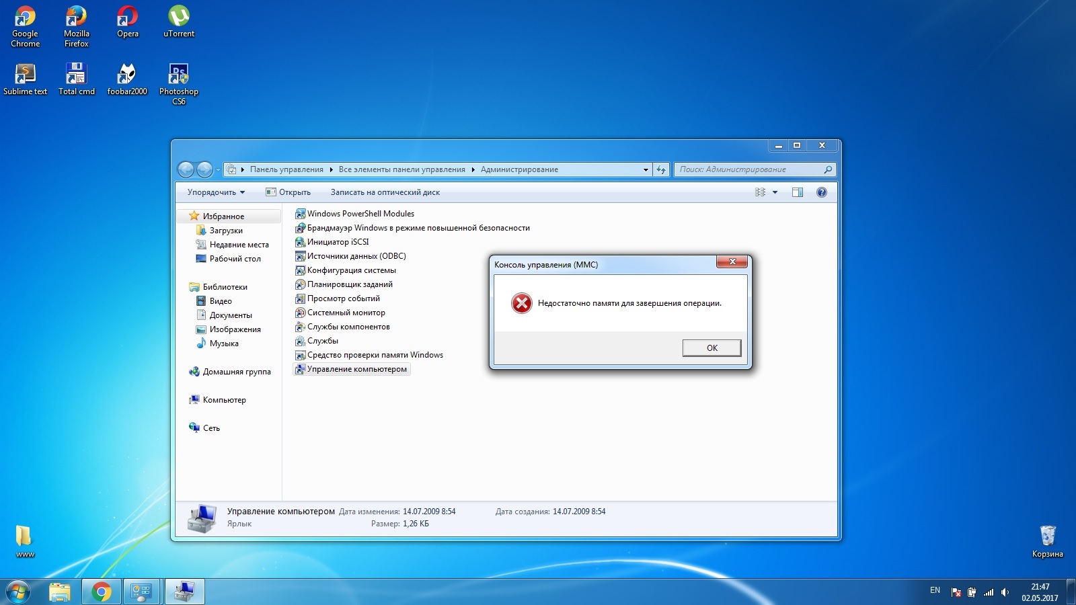Select the Службы icon
Viewport: 1076px width, 605px height.
click(301, 341)
